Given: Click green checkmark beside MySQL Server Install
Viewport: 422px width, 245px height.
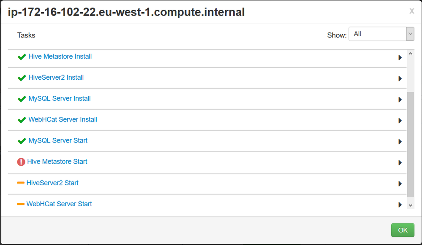Looking at the screenshot, I should click(22, 99).
